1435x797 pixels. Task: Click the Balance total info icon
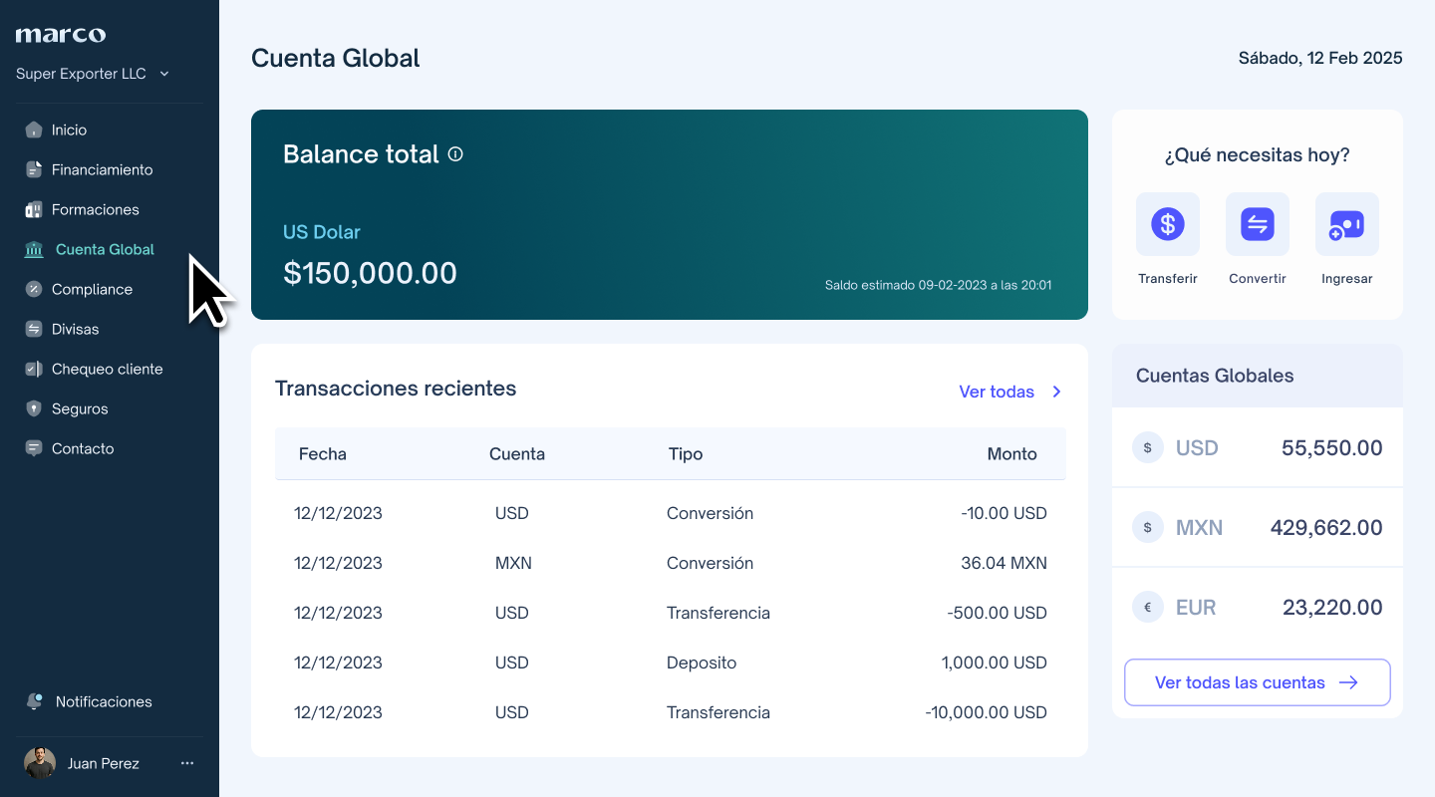(x=455, y=154)
